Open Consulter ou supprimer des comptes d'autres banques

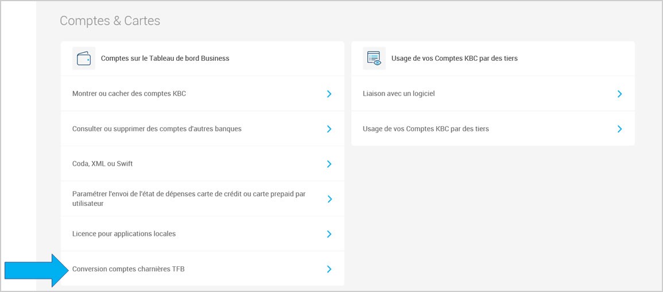click(x=157, y=129)
